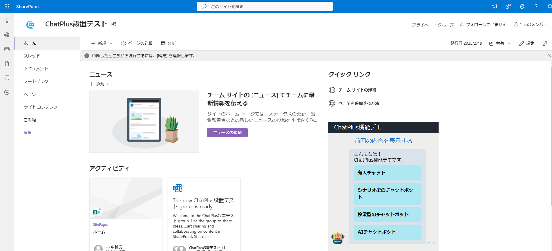Open Teams icon beside site title
Image resolution: width=552 pixels, height=251 pixels.
click(114, 24)
